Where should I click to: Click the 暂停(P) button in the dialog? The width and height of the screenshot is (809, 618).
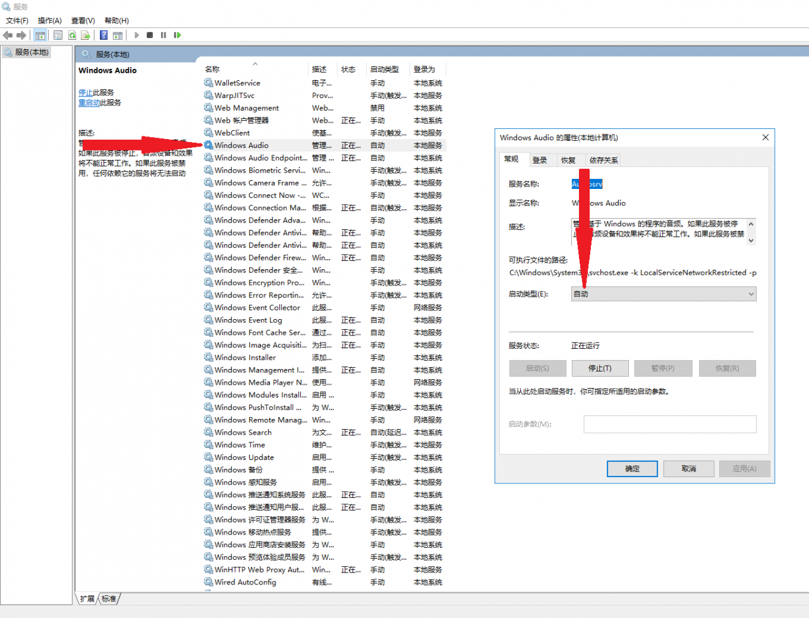[x=663, y=368]
